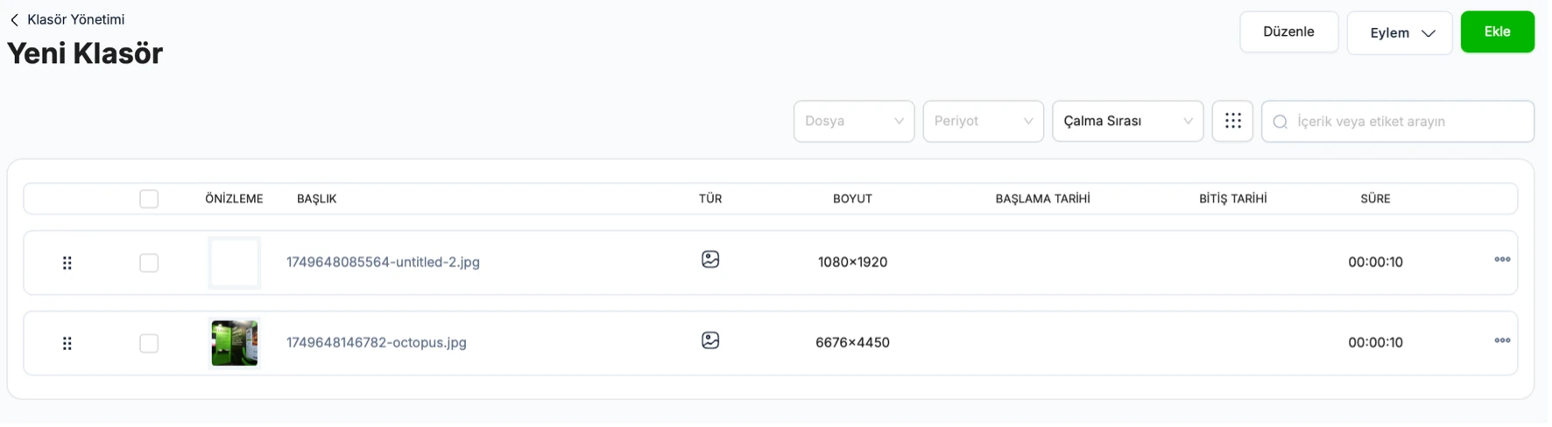Open more options for untitled-2.jpg
The width and height of the screenshot is (1552, 427).
click(x=1502, y=260)
